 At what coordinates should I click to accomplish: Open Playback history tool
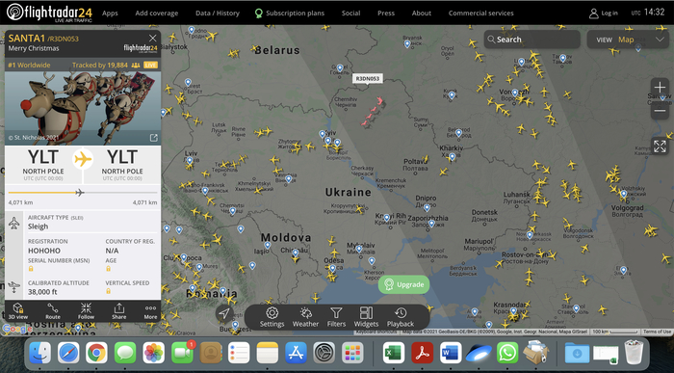401,317
